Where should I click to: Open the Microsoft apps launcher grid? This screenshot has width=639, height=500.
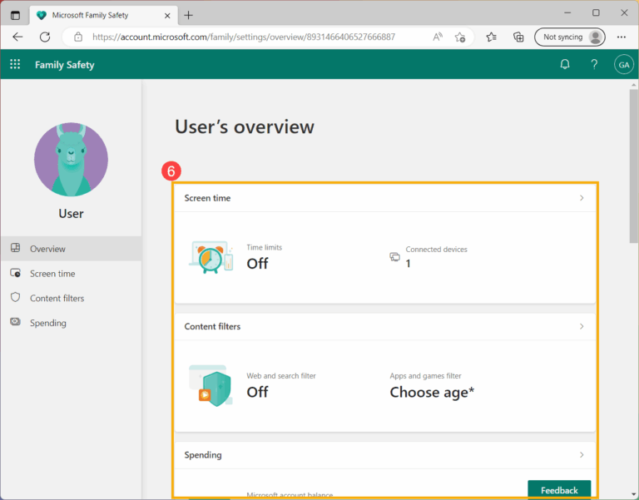tap(15, 64)
